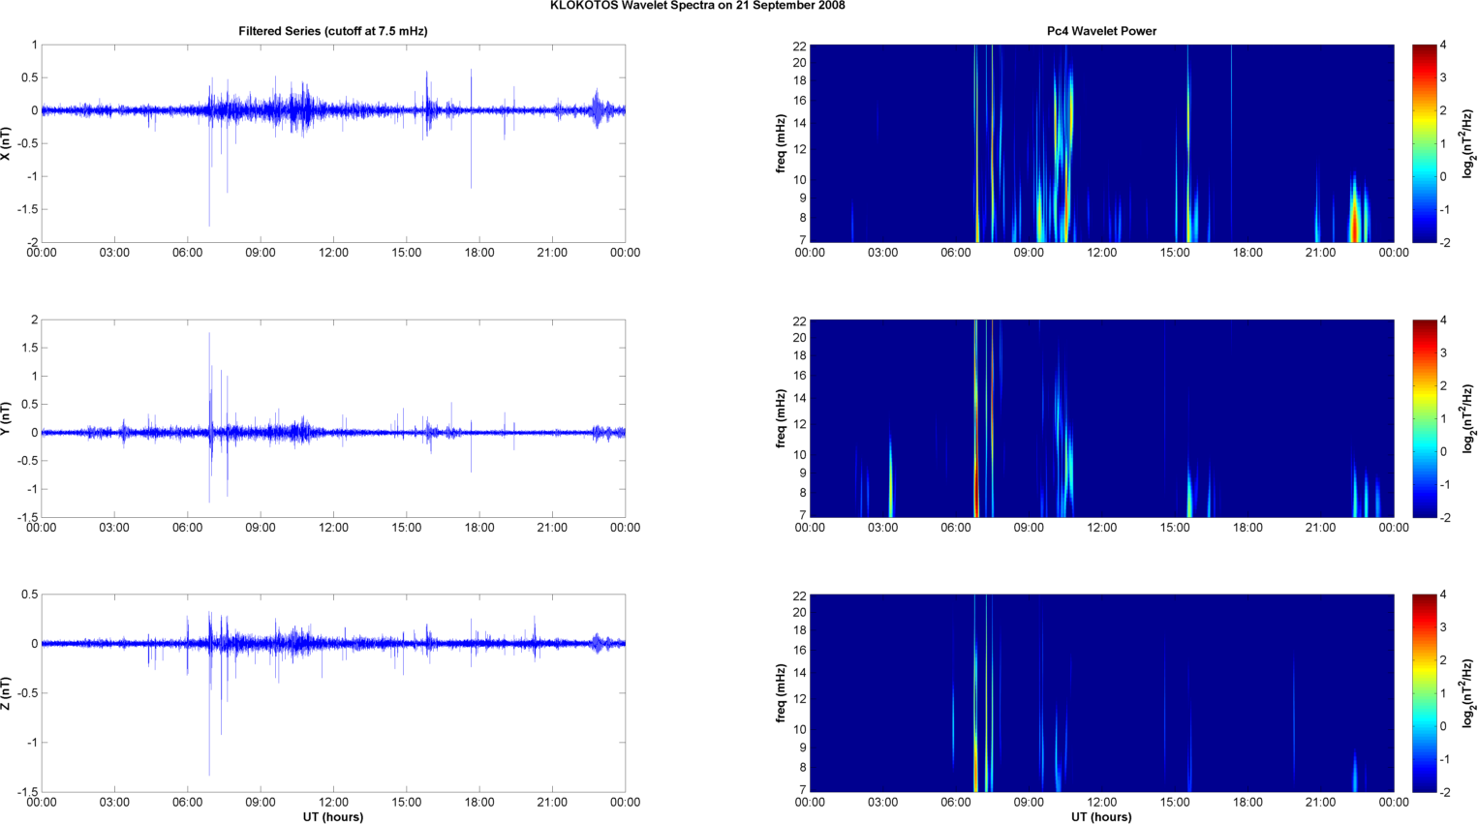Click the large negative spike in X series
Screen dimensions: 1478x824
(x=209, y=194)
